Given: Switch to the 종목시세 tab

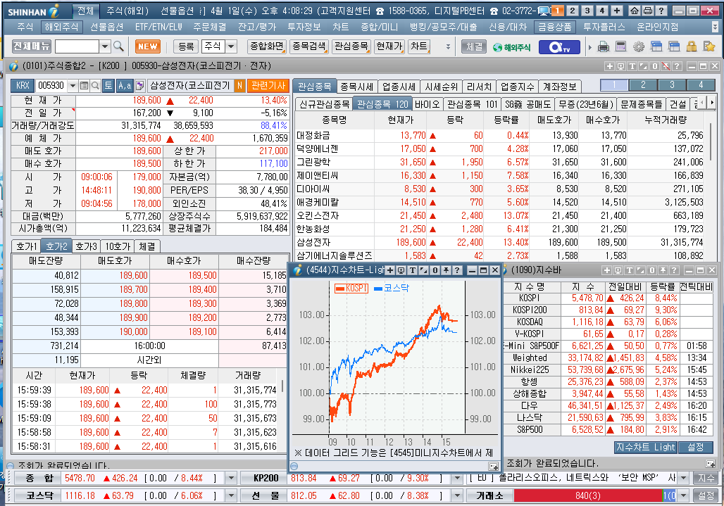Looking at the screenshot, I should (356, 87).
